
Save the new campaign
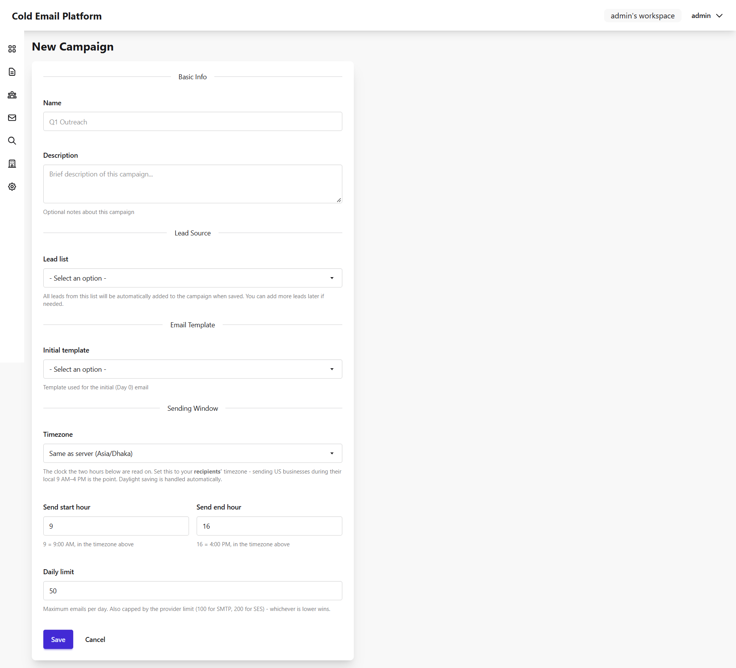(x=58, y=639)
